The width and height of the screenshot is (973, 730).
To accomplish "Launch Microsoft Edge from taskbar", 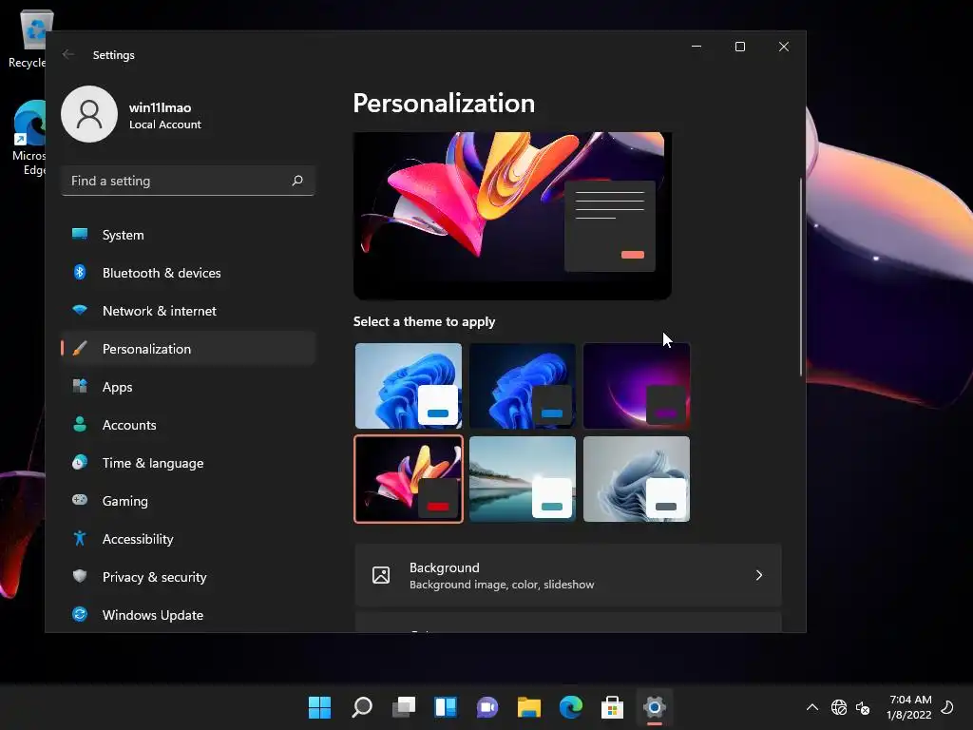I will tap(571, 707).
